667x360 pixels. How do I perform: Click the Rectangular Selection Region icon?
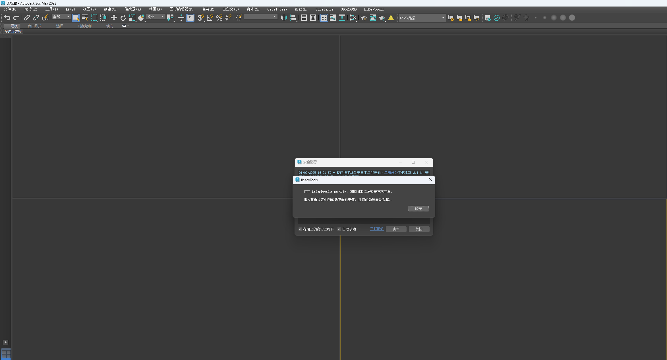point(94,18)
